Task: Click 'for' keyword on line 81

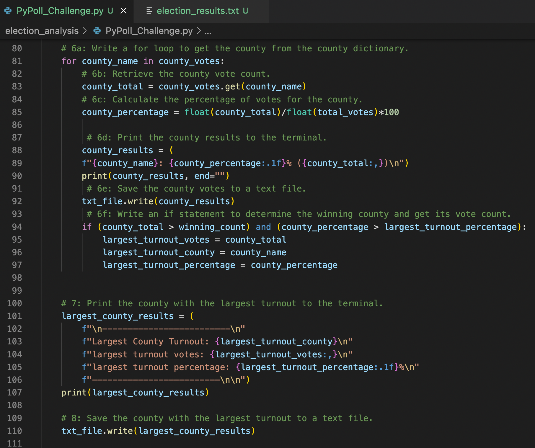Action: [69, 61]
